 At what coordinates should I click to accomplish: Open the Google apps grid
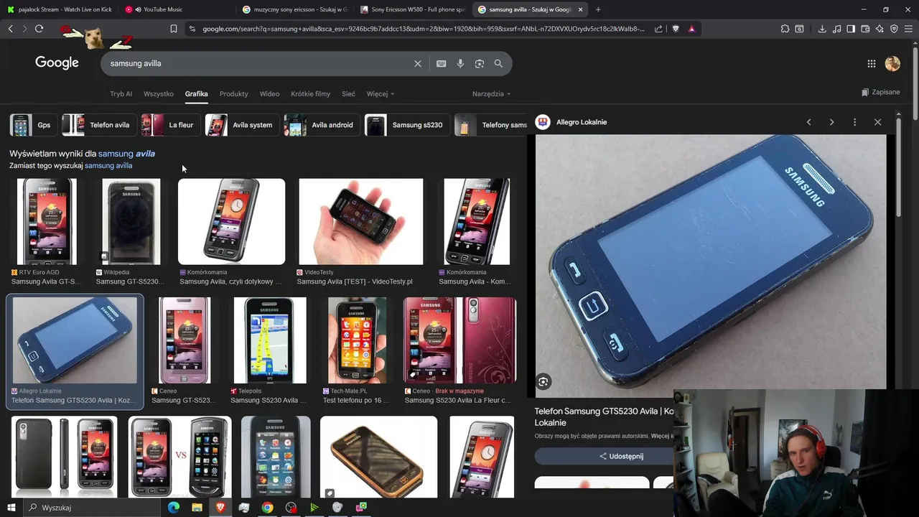tap(872, 63)
